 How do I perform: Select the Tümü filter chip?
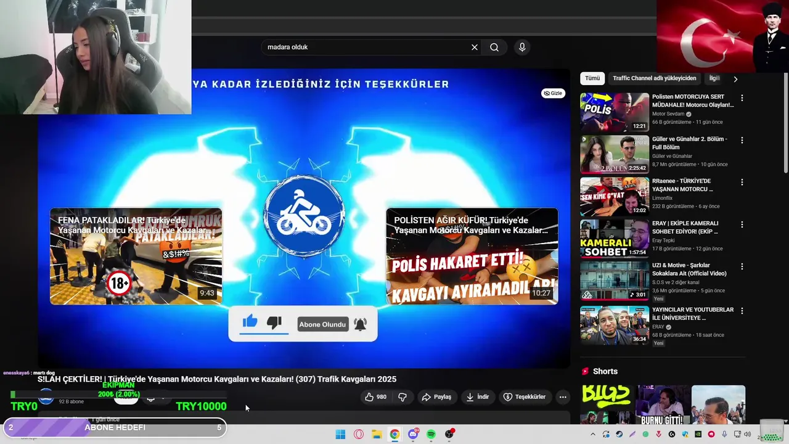(592, 78)
